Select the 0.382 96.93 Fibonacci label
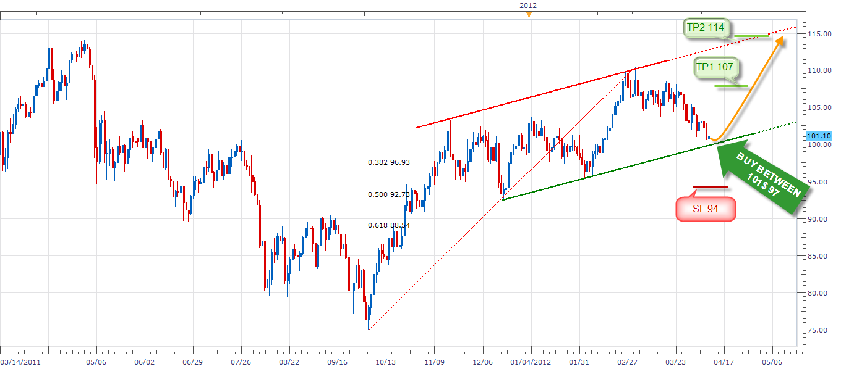Screen dimensions: 841x369 tap(389, 163)
